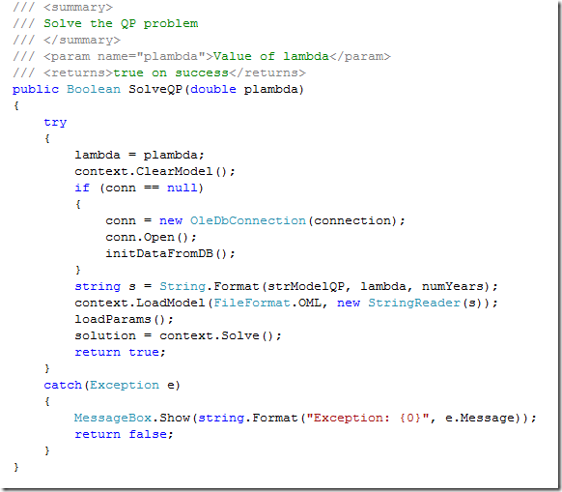Click the FileFormat type name
562x492 pixels.
(x=252, y=303)
